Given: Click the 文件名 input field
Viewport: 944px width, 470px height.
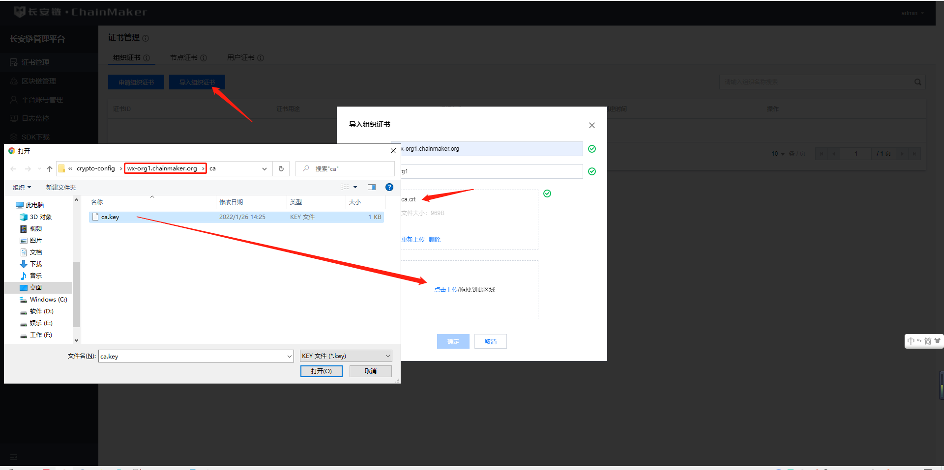Looking at the screenshot, I should 193,356.
